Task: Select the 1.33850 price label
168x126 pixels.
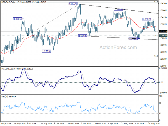Action: point(18,19)
